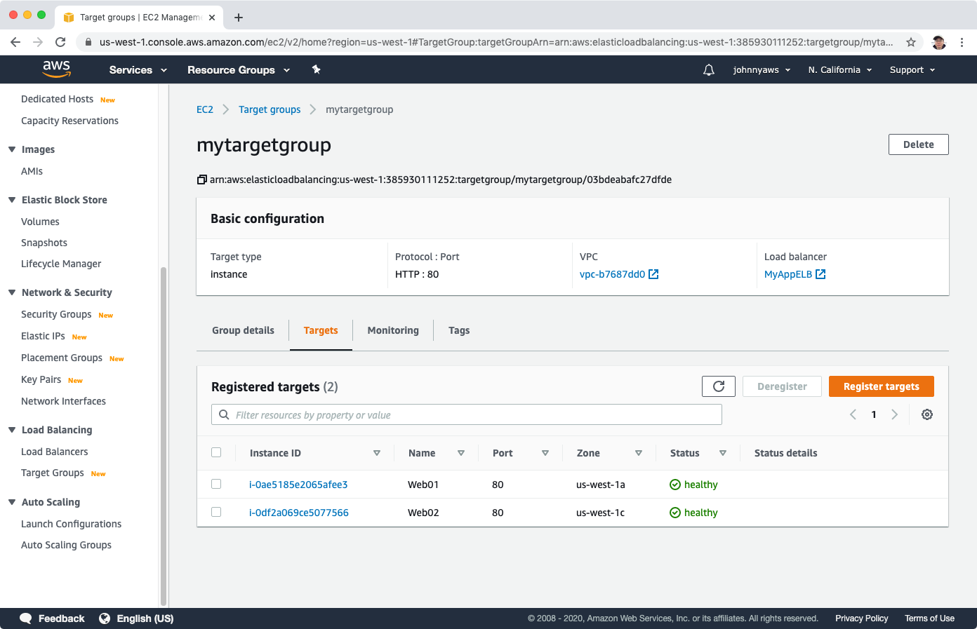Open vpc-b7687dd0 link
The image size is (977, 629).
point(612,274)
